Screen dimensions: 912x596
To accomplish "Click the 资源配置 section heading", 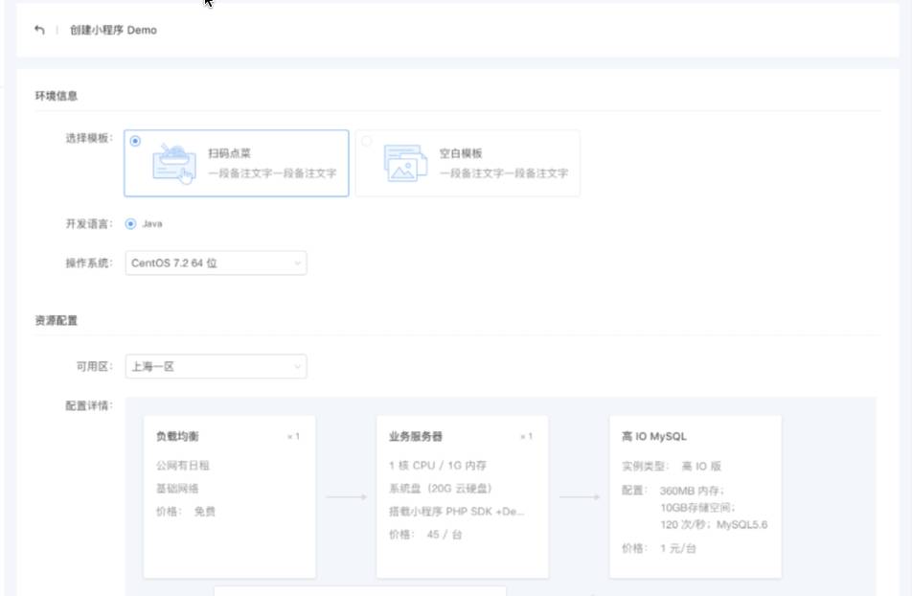I will [x=57, y=321].
